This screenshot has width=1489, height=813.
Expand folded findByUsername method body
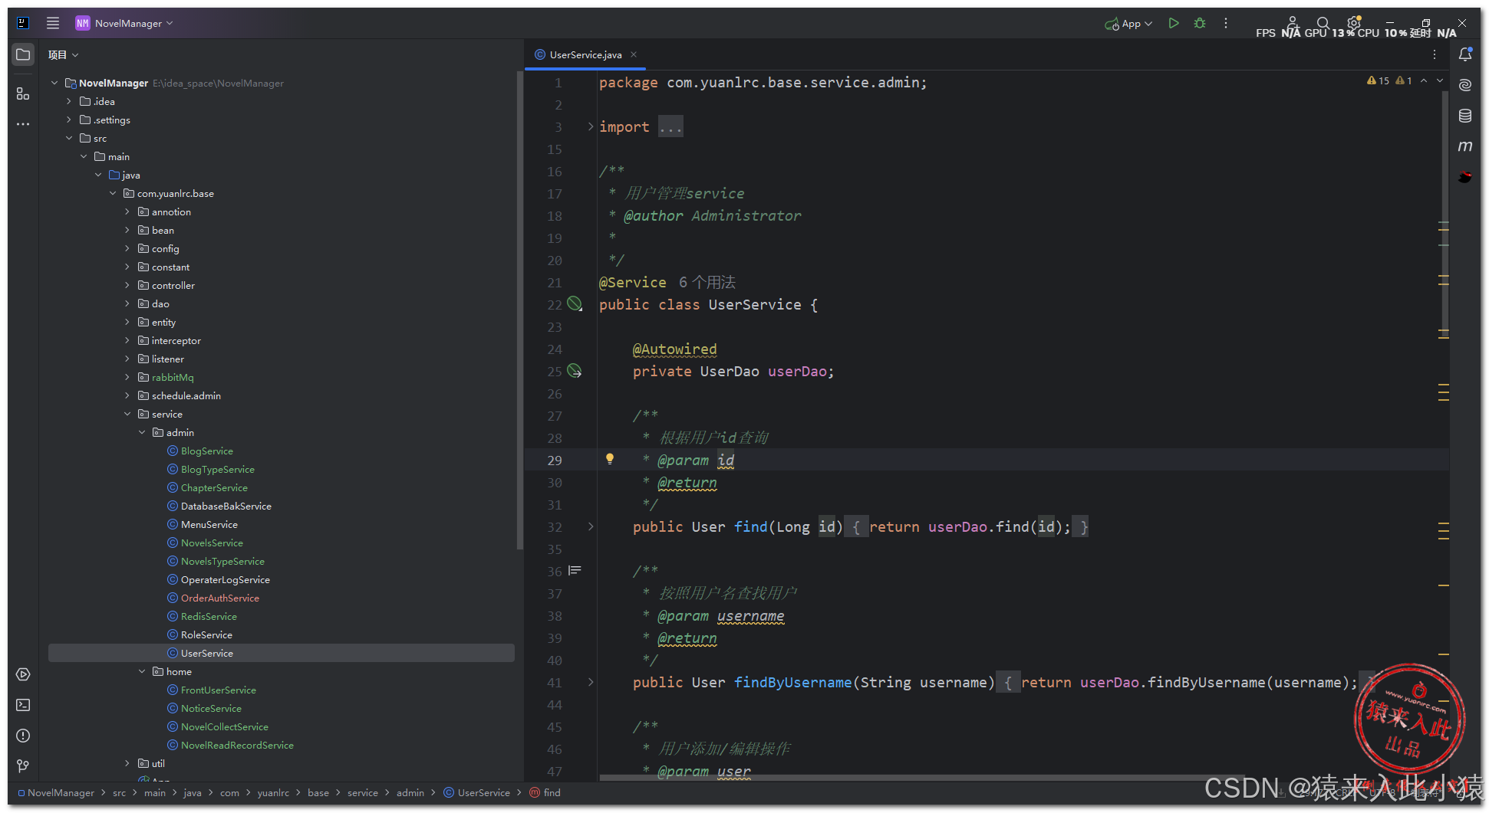point(591,682)
